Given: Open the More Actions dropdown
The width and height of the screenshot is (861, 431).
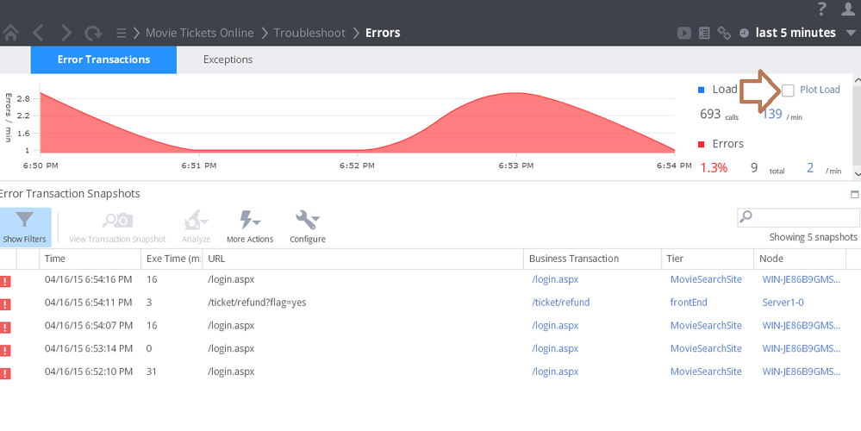Looking at the screenshot, I should (x=250, y=228).
